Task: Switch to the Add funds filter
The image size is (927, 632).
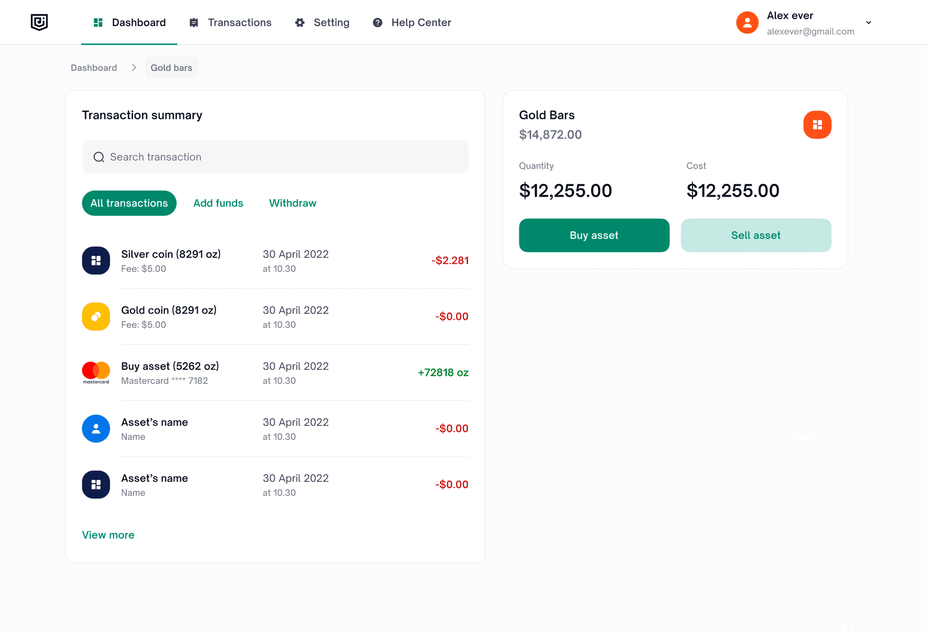Action: point(218,203)
